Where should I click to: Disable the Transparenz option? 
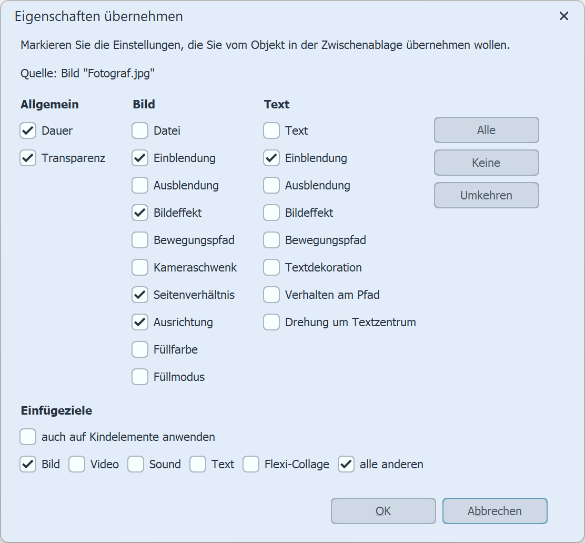click(28, 158)
